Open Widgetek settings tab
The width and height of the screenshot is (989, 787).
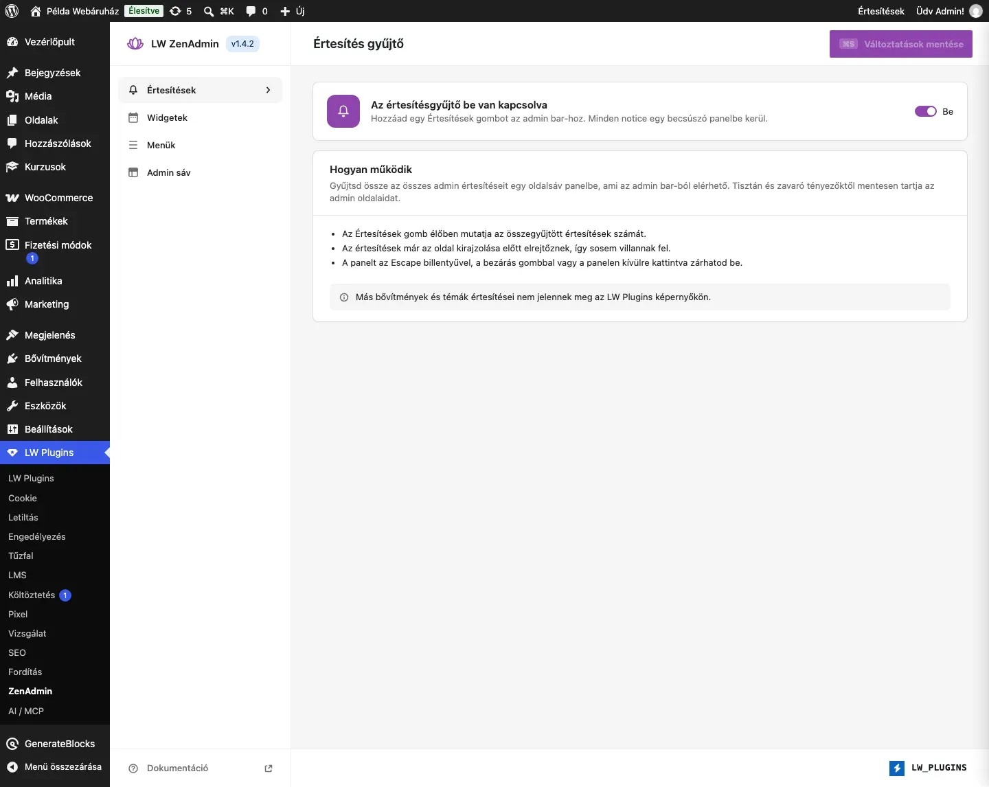coord(201,117)
